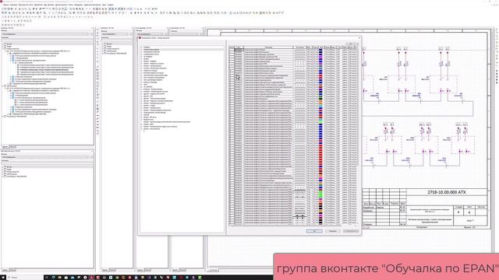The image size is (499, 280).
Task: Select Графика node in layer tree
Action: point(147,47)
